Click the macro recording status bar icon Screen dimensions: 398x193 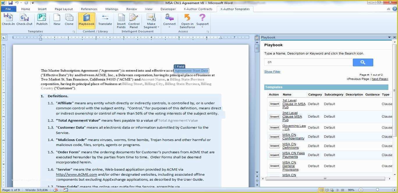(x=66, y=190)
